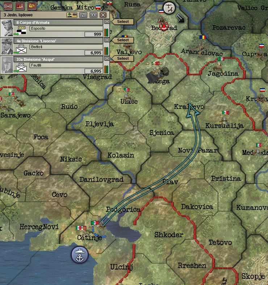Image resolution: width=268 pixels, height=285 pixels.
Task: Click the strength bars of 33a Divisione 'Acqui'
Action: (106, 70)
